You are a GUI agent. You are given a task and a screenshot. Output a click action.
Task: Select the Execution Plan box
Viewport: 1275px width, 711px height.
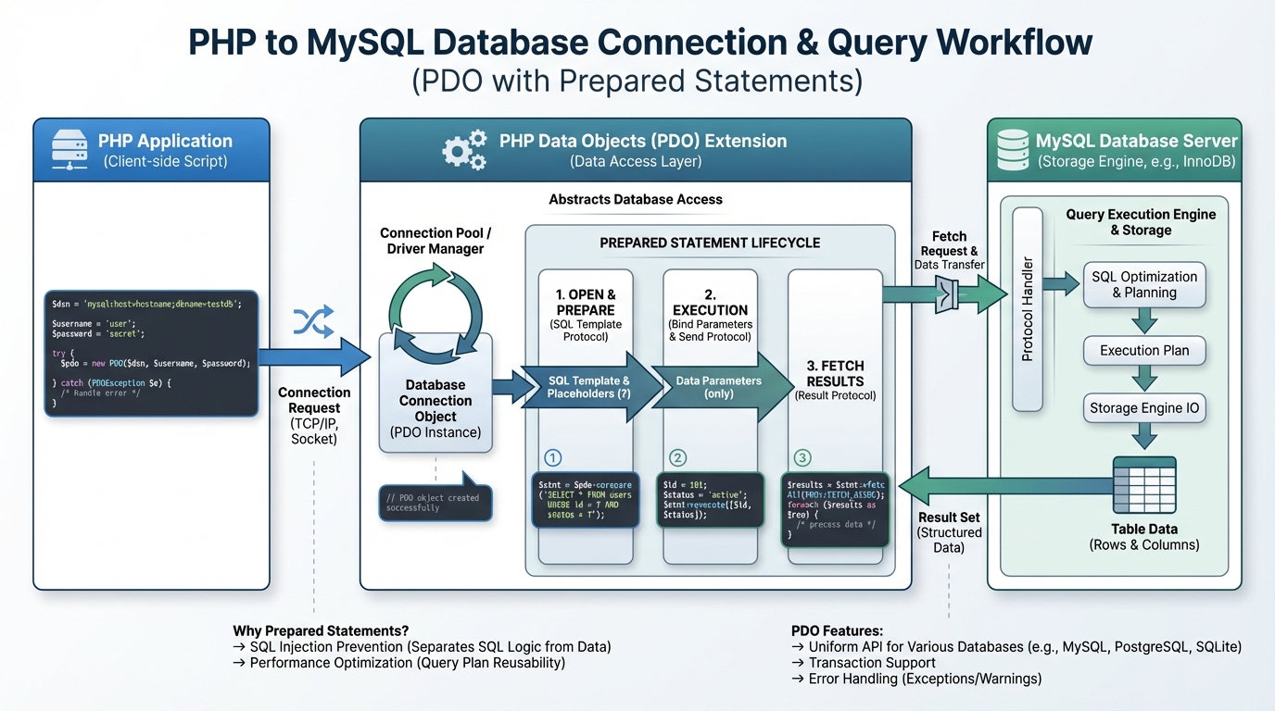point(1144,351)
